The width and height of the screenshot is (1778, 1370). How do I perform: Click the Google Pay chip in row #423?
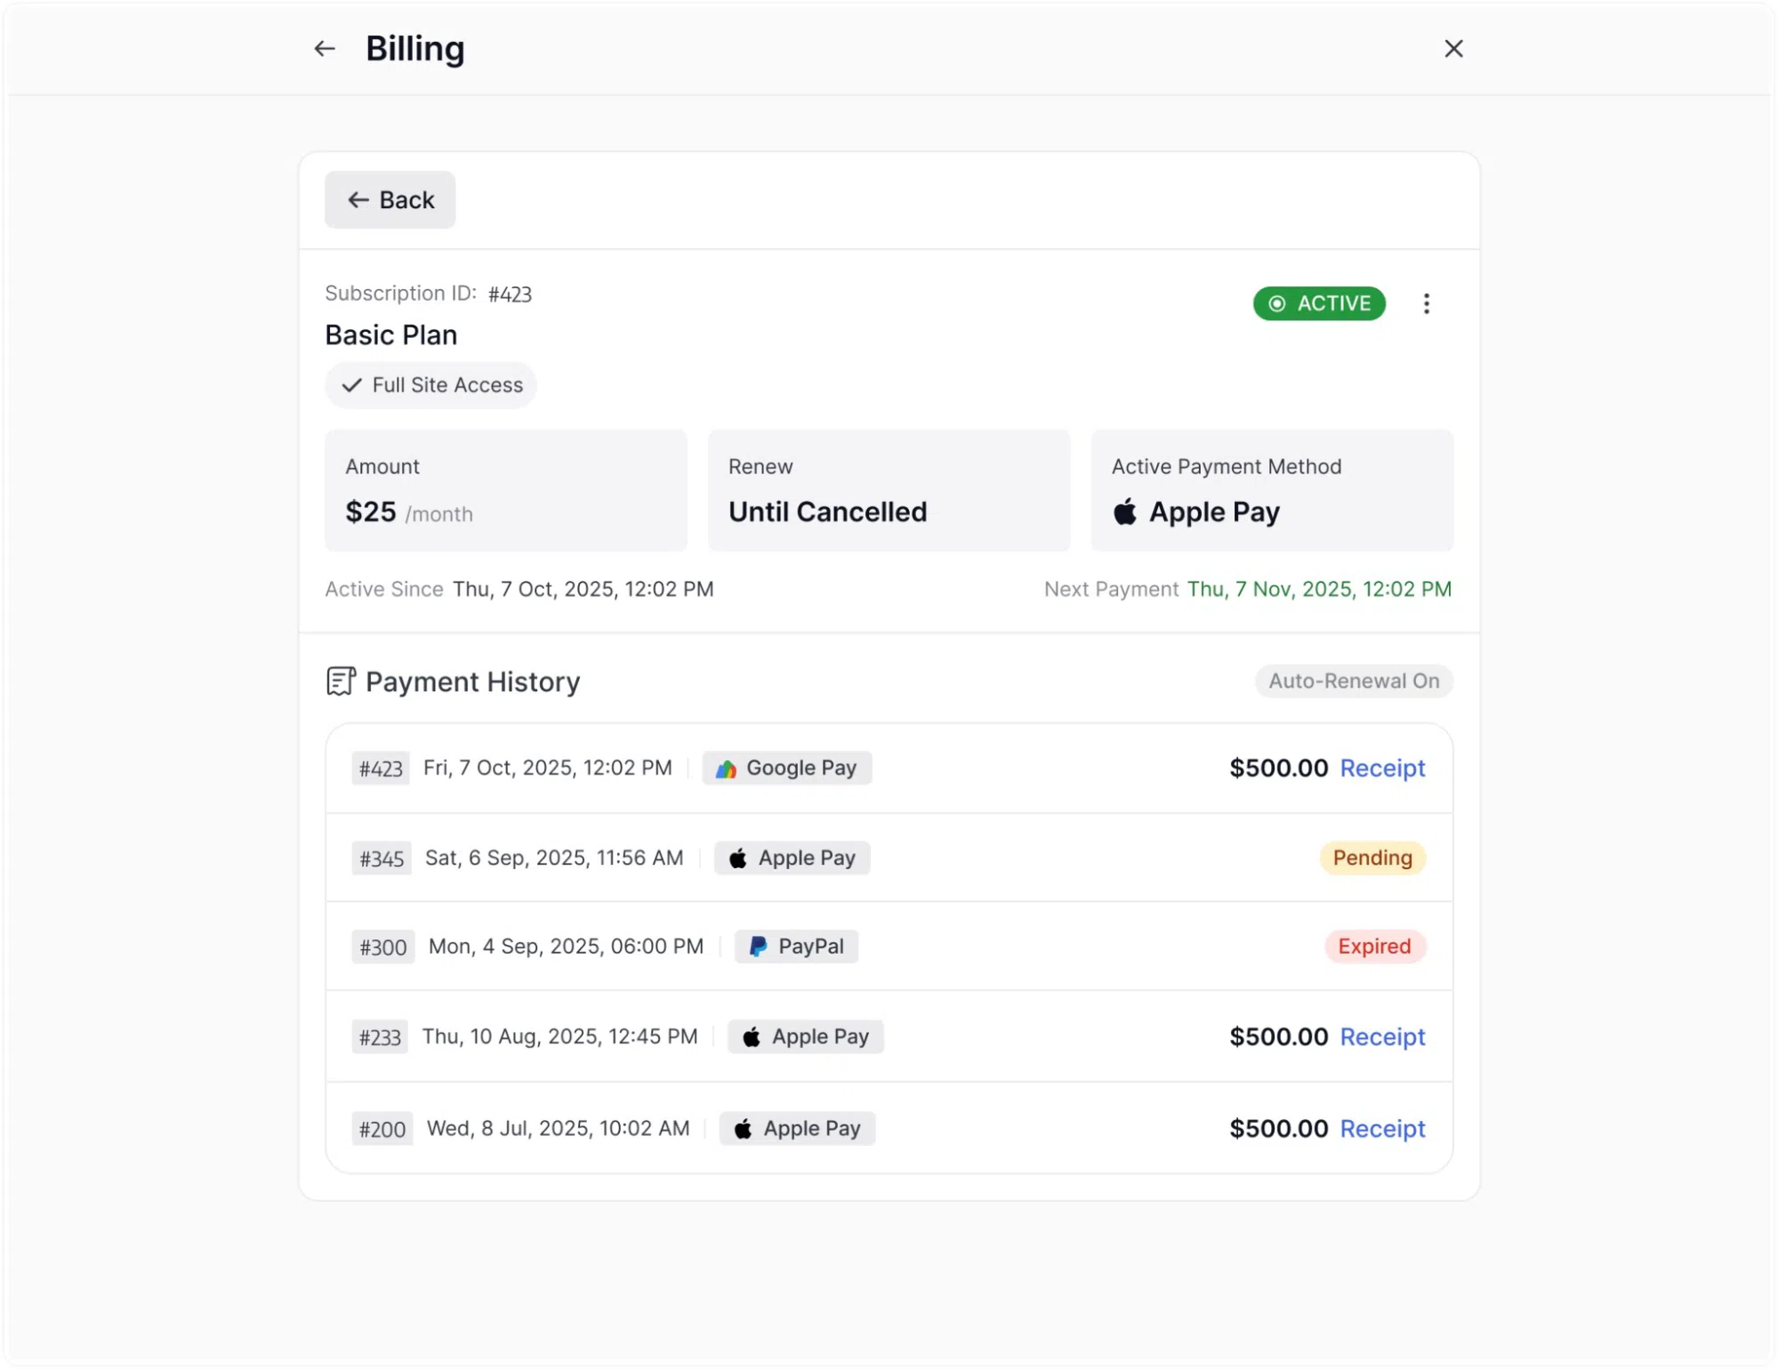tap(787, 769)
